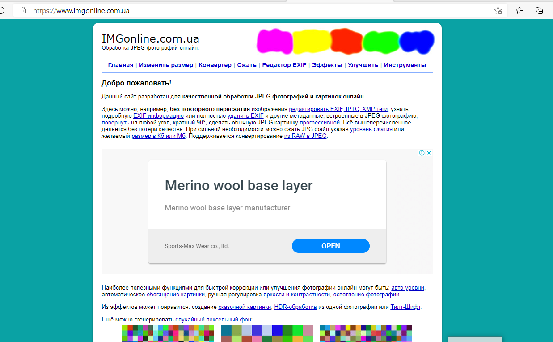The width and height of the screenshot is (553, 342).
Task: Click the blue blob in the header
Action: pos(416,41)
